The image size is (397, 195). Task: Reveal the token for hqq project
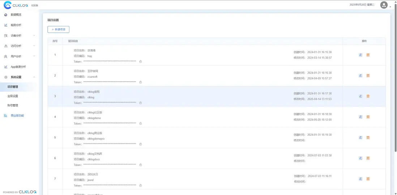[140, 62]
